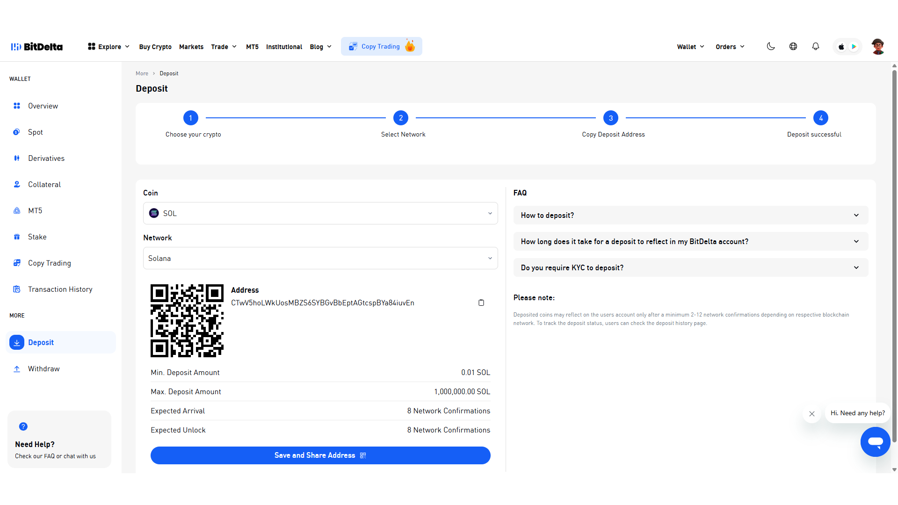Close the chat help bubble
The width and height of the screenshot is (898, 505).
pyautogui.click(x=812, y=414)
